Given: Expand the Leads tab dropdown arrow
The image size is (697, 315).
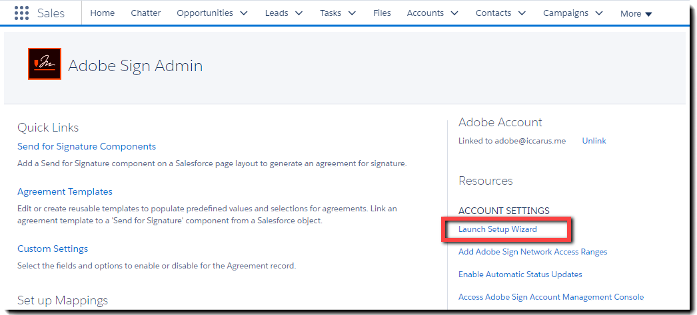Looking at the screenshot, I should coord(299,13).
